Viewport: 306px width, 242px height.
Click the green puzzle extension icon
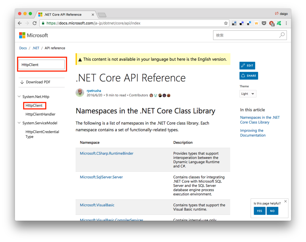point(279,23)
